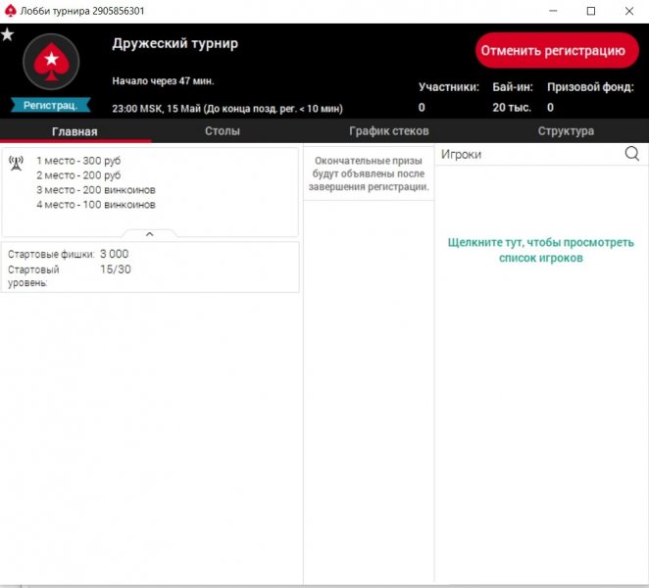Viewport: 649px width, 588px height.
Task: Click the broadcast antenna icon
Action: [x=17, y=163]
